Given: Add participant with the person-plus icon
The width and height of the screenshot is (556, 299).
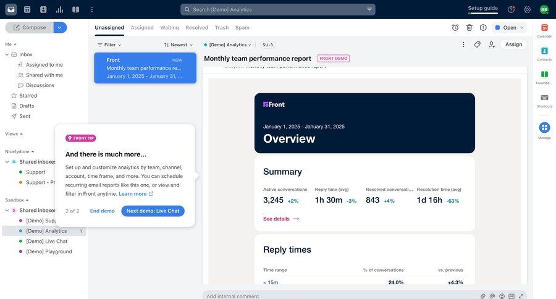Looking at the screenshot, I should (492, 44).
